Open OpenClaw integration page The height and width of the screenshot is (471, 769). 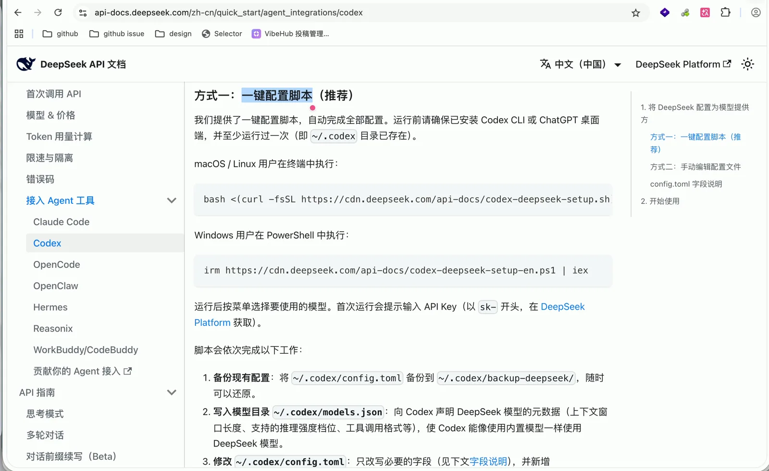(56, 286)
